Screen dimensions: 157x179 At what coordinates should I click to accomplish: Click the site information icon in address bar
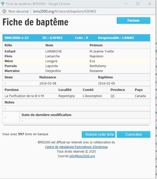tap(4, 11)
